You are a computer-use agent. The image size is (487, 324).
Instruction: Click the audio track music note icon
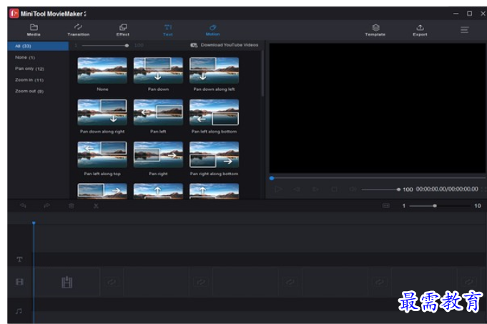click(x=19, y=310)
